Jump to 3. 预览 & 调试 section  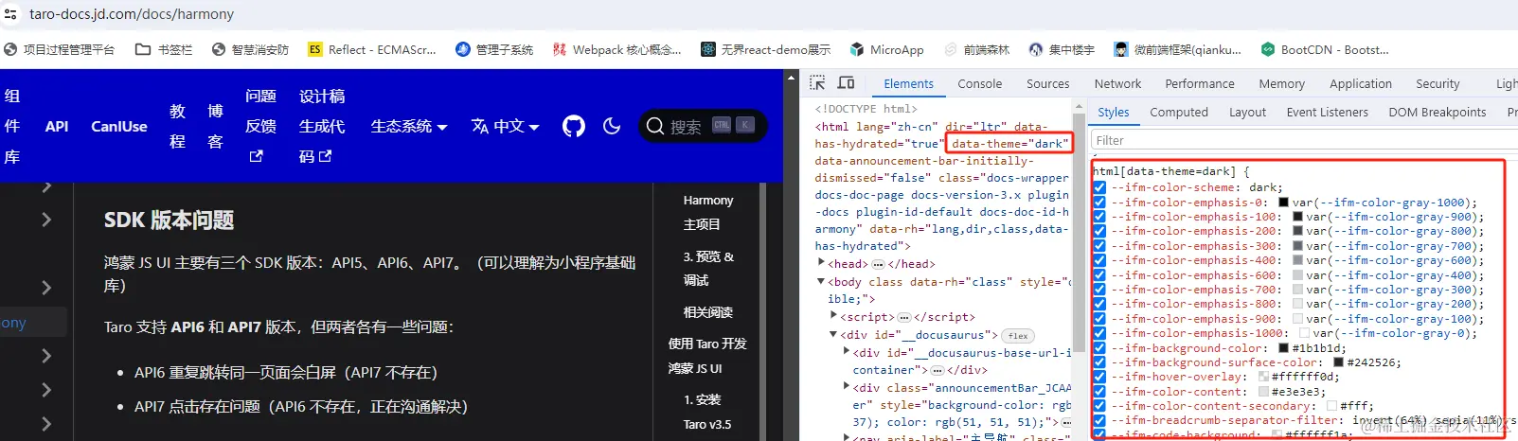pos(708,268)
